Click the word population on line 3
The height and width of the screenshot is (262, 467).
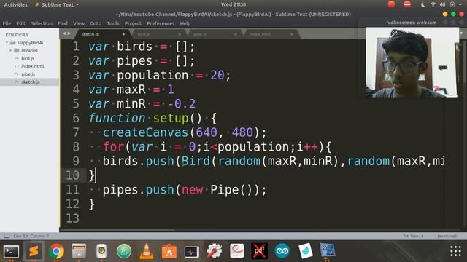[153, 75]
